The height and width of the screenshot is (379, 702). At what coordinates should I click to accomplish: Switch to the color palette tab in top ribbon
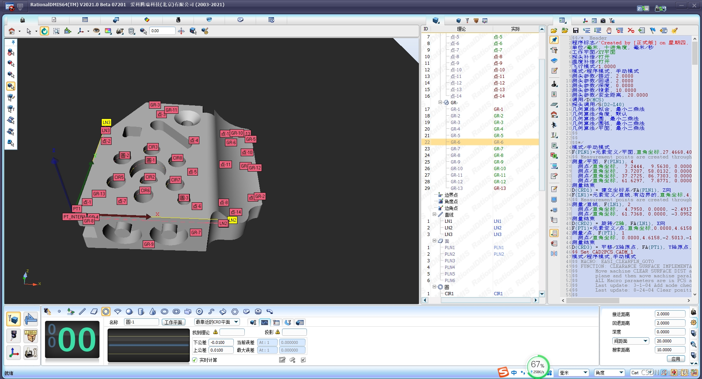click(147, 20)
